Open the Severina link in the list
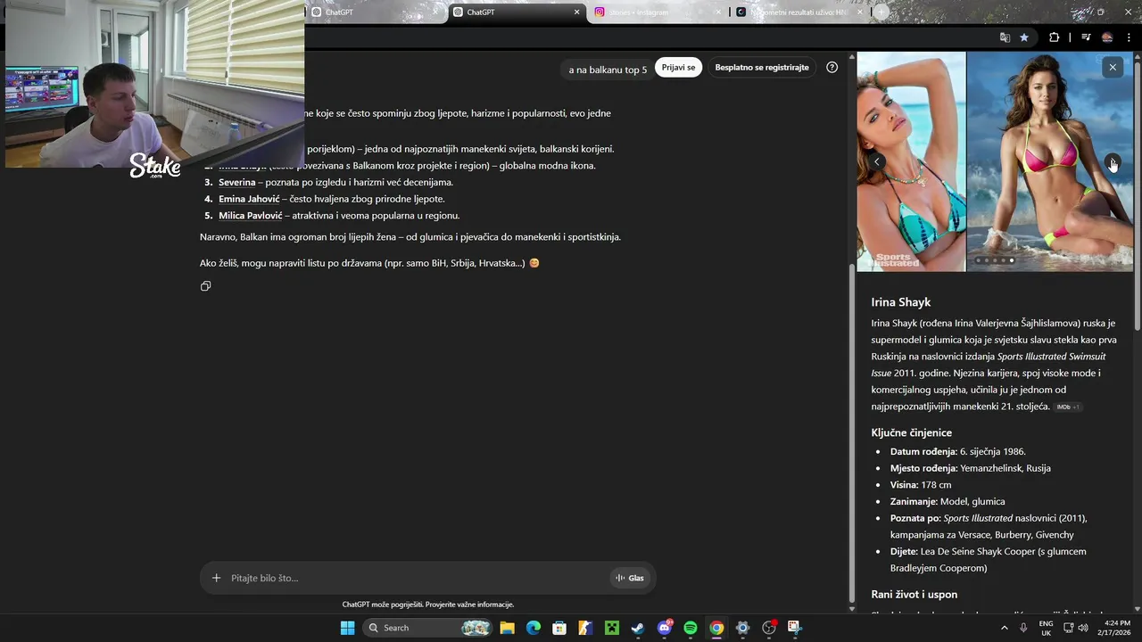This screenshot has height=642, width=1142. (236, 182)
